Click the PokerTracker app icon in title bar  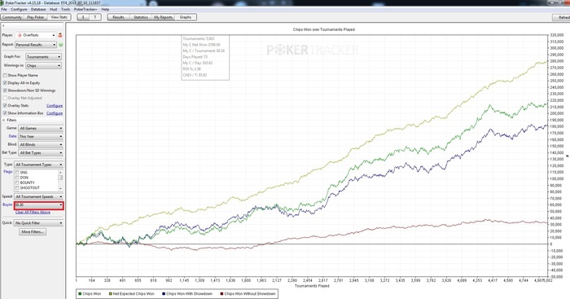2,2
